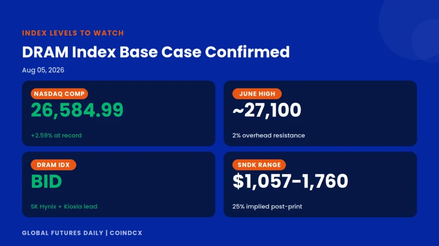
Task: Click the GLOBAL FUTURES DAILY footer text
Action: 63,233
